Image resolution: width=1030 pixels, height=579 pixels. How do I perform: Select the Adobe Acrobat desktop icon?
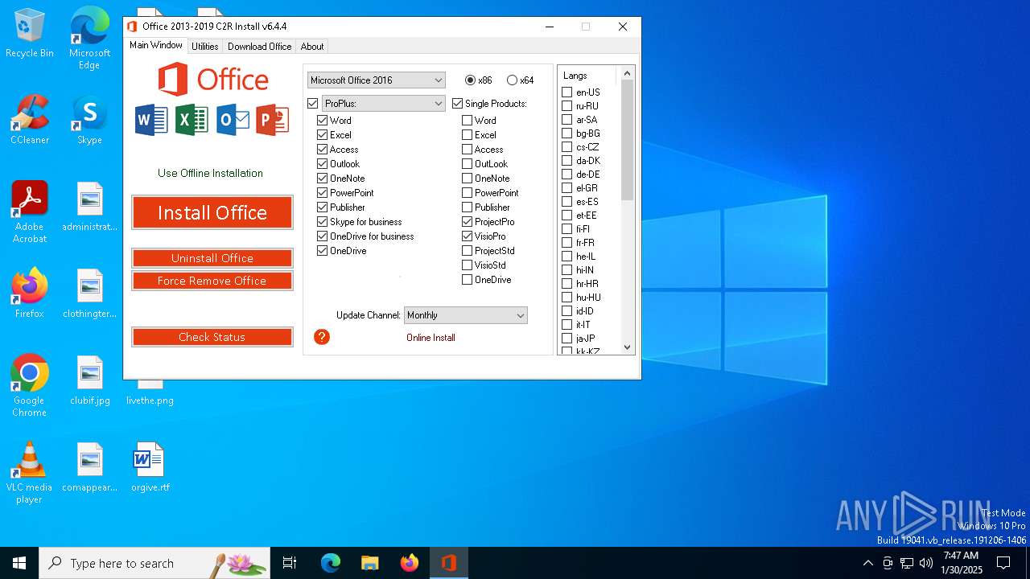click(30, 212)
